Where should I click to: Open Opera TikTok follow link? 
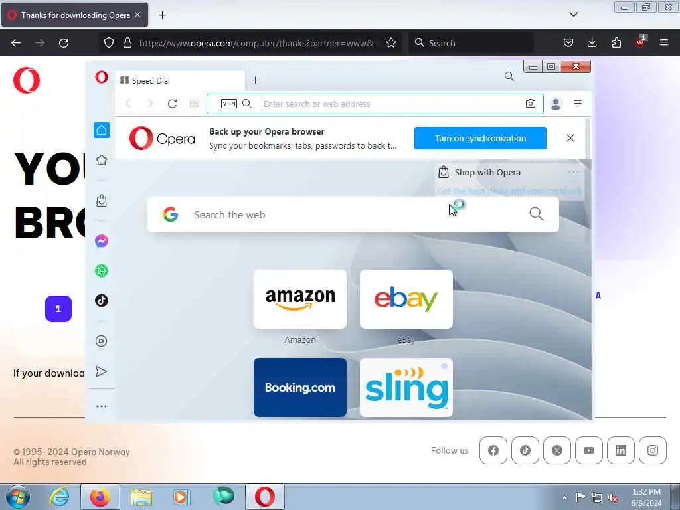pyautogui.click(x=525, y=450)
